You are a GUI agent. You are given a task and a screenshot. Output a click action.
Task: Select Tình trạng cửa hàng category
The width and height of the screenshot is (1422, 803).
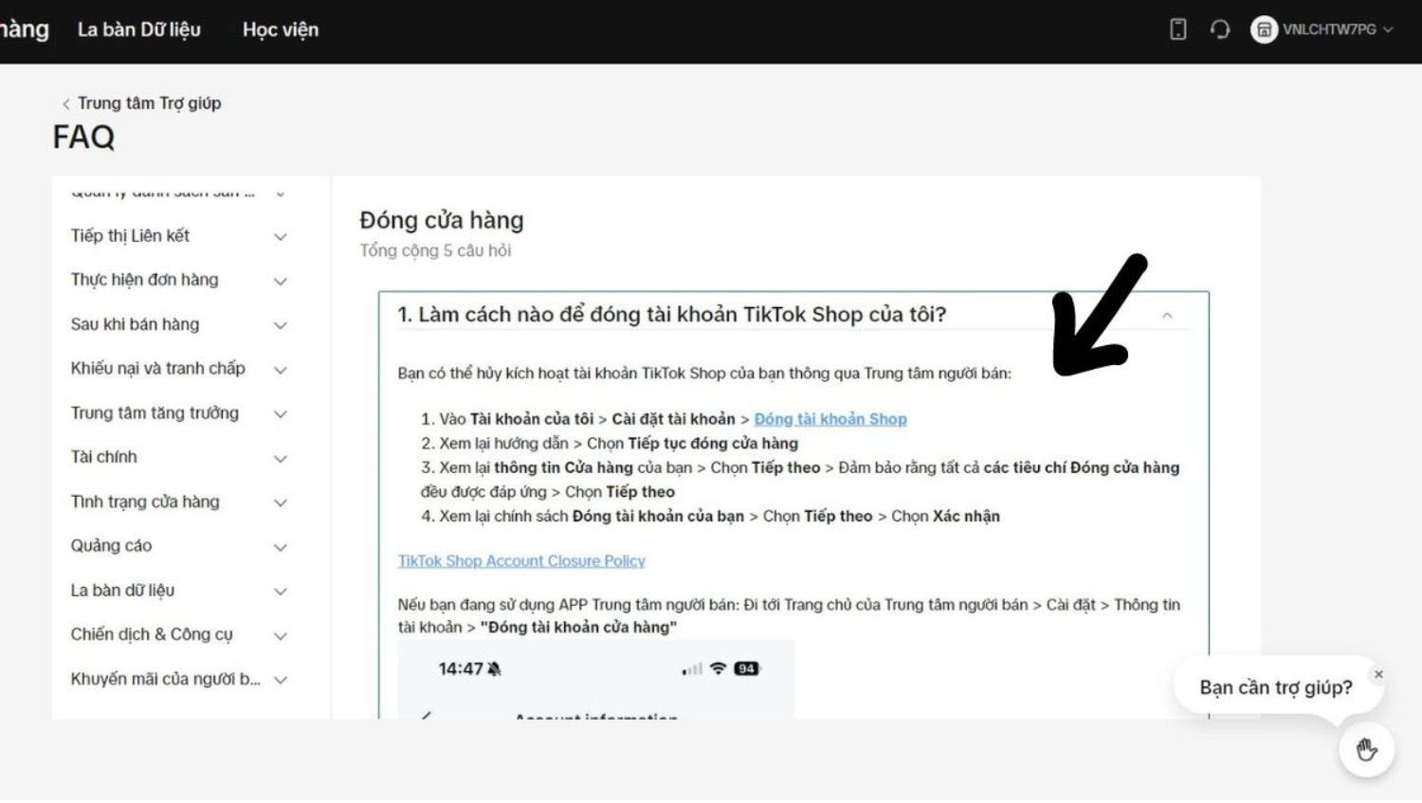click(144, 502)
